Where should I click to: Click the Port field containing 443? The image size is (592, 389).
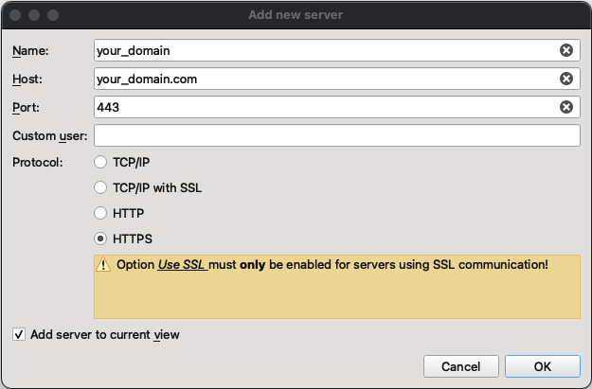click(322, 108)
